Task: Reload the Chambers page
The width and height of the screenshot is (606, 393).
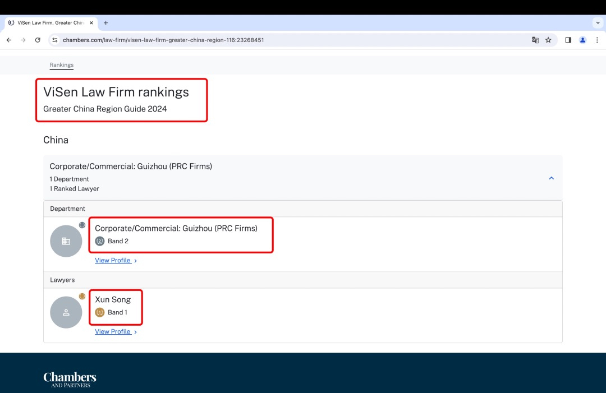Action: (x=38, y=40)
